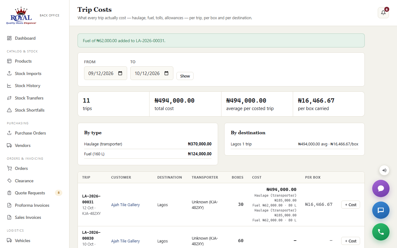Click the Dashboard grid icon

point(9,38)
